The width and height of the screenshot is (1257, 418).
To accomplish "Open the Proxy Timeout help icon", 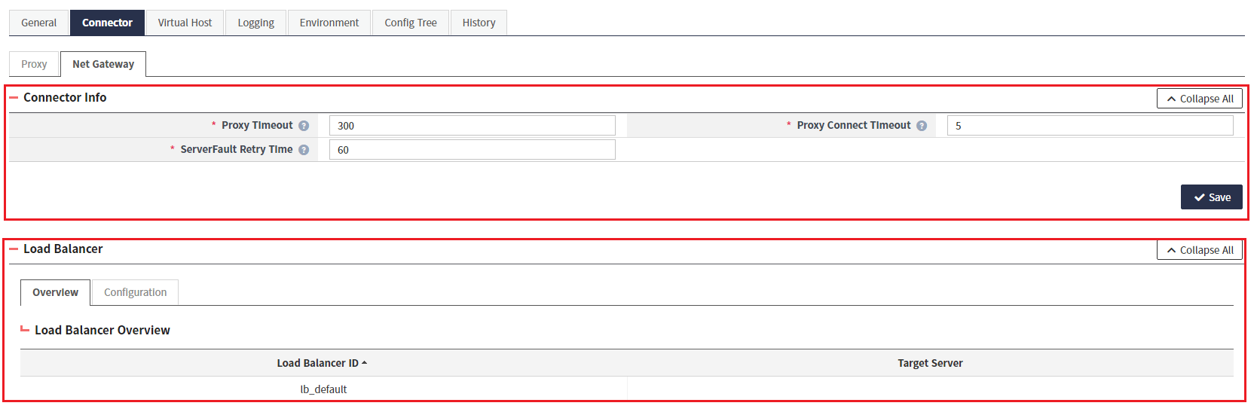I will 304,126.
